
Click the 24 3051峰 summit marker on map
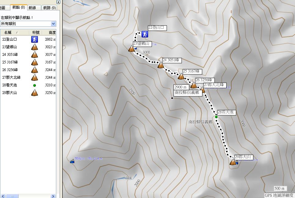pyautogui.click(x=161, y=65)
